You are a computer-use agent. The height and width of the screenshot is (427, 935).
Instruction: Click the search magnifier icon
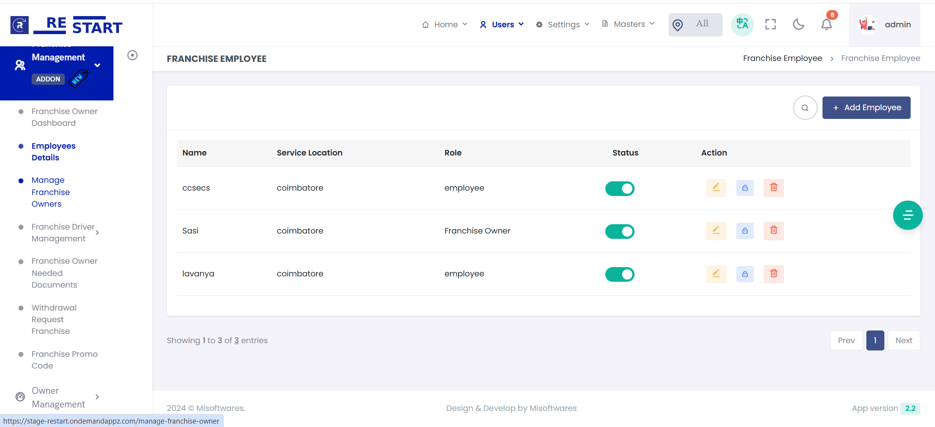tap(805, 108)
